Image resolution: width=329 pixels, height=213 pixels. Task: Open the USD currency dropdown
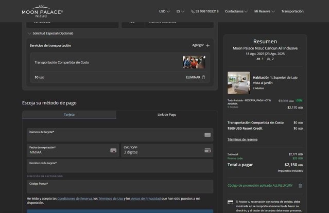coord(164,11)
